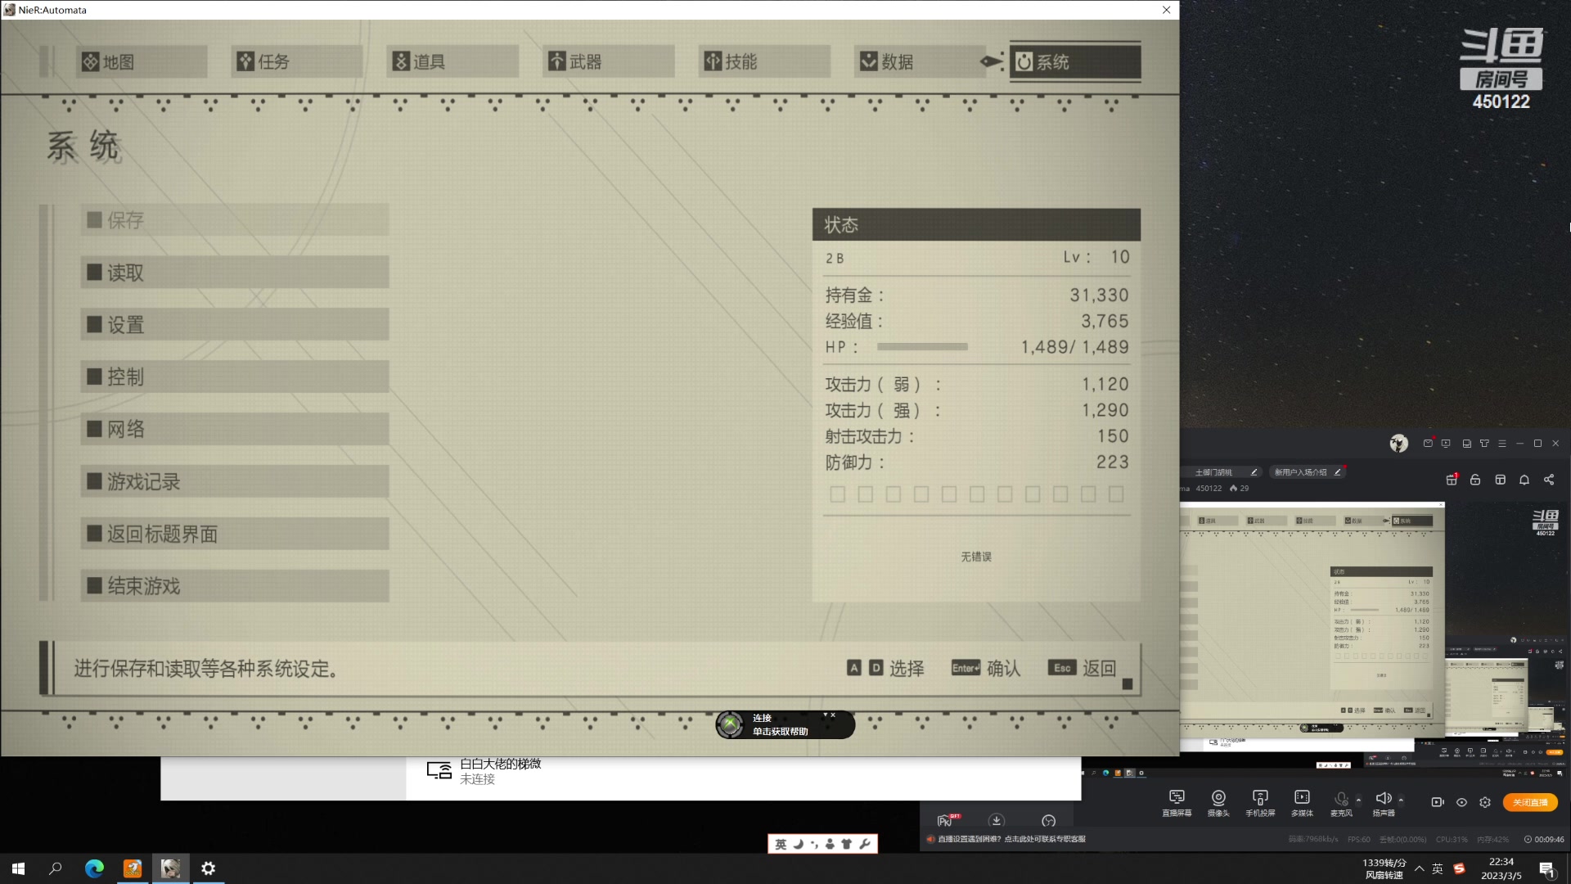The image size is (1571, 884).
Task: Open the 控制 (Controls) menu entry
Action: point(235,377)
